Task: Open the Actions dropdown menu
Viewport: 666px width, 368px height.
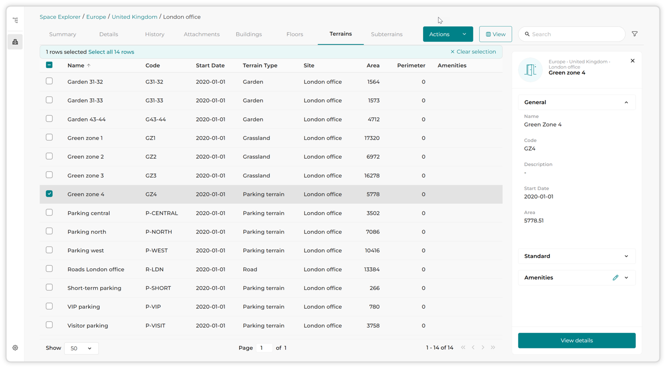Action: click(x=448, y=34)
